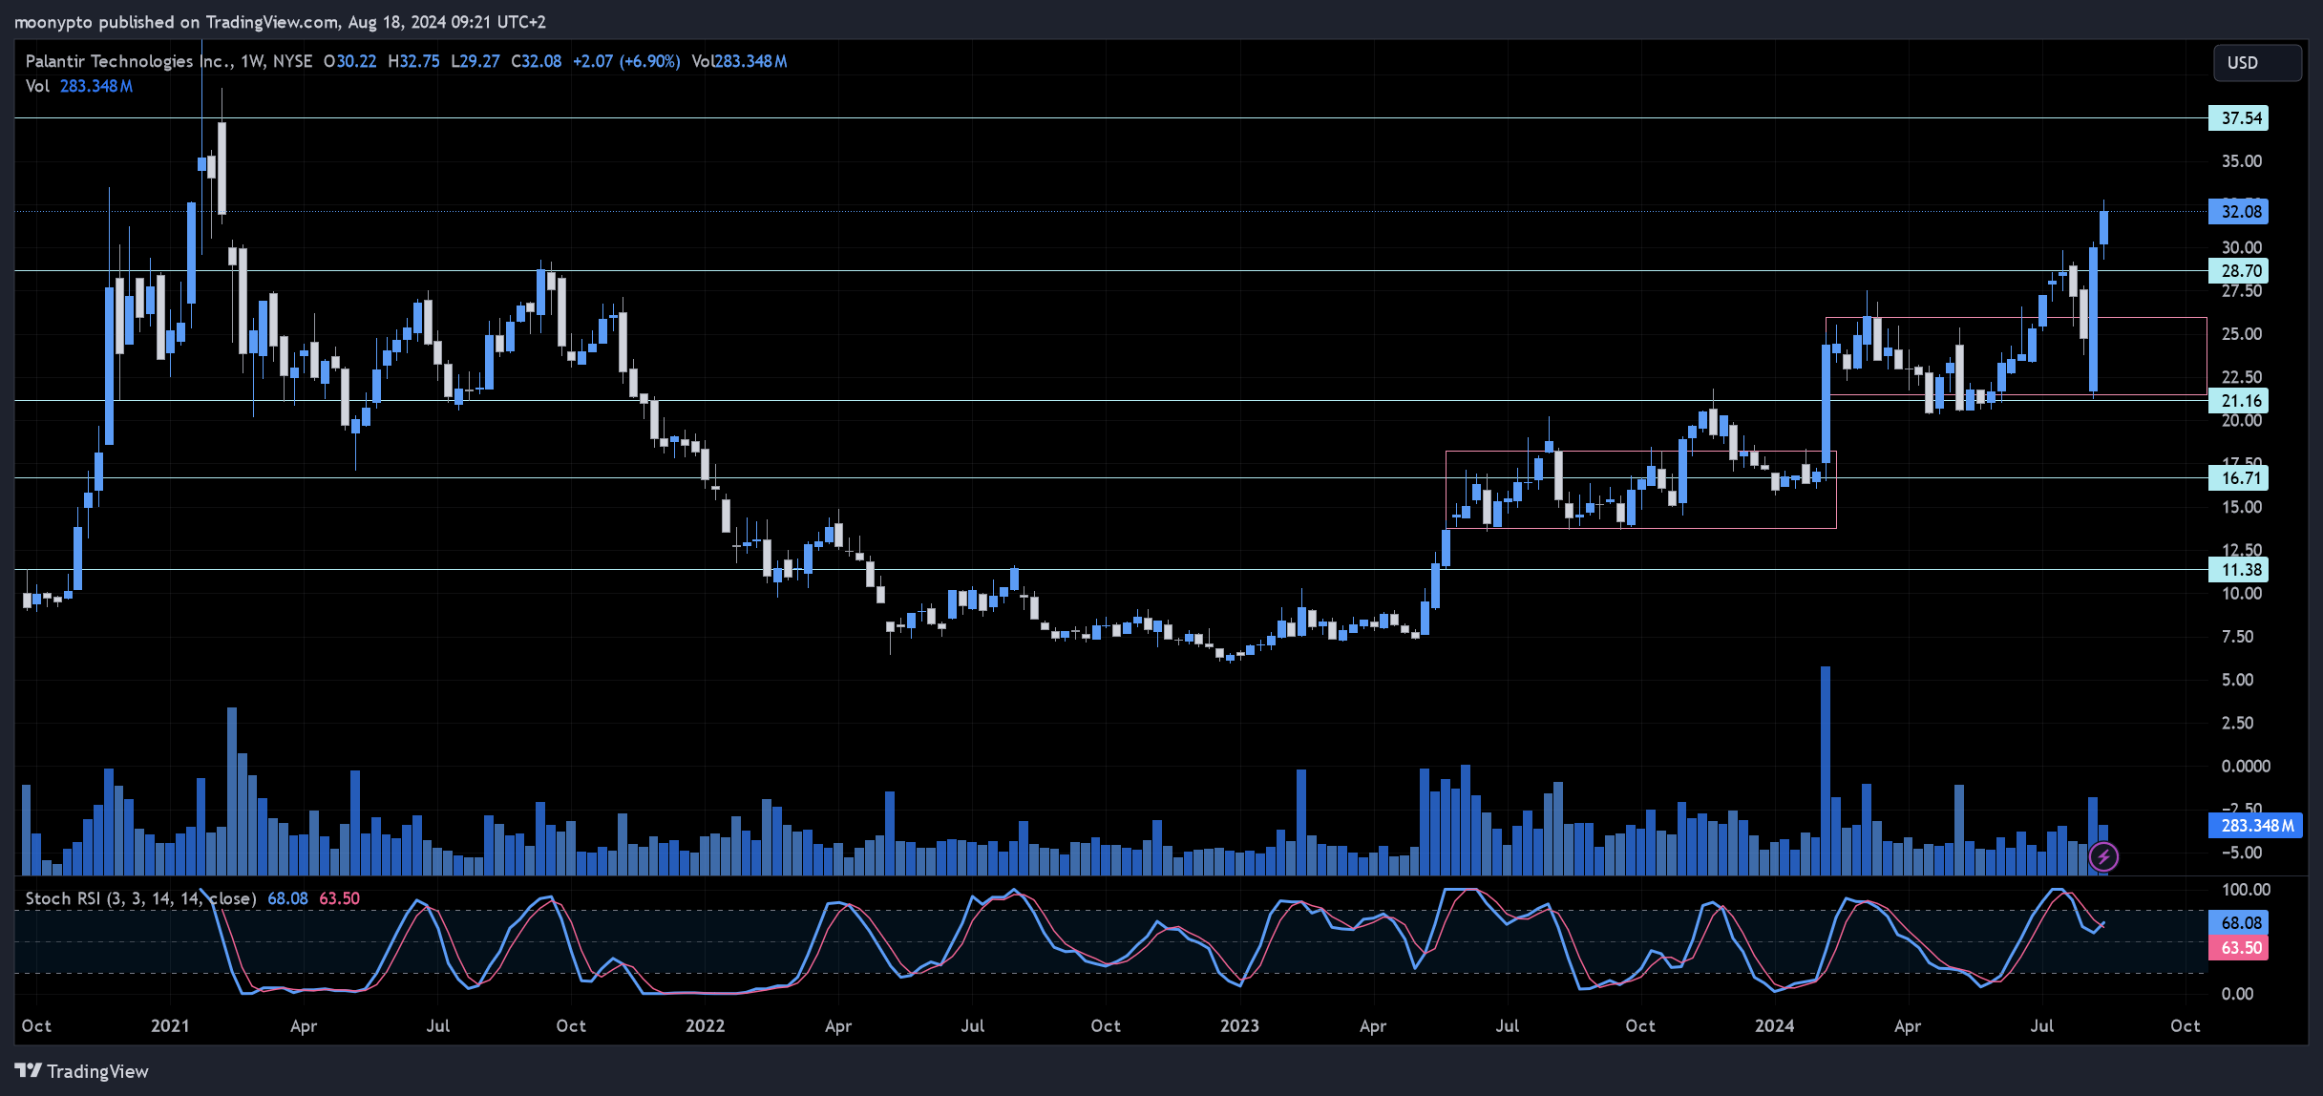Select the Palantir Technologies Inc. symbol title
Image resolution: width=2323 pixels, height=1096 pixels.
(x=128, y=61)
